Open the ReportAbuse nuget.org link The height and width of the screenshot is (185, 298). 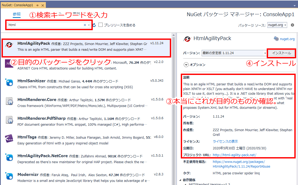click(241, 164)
